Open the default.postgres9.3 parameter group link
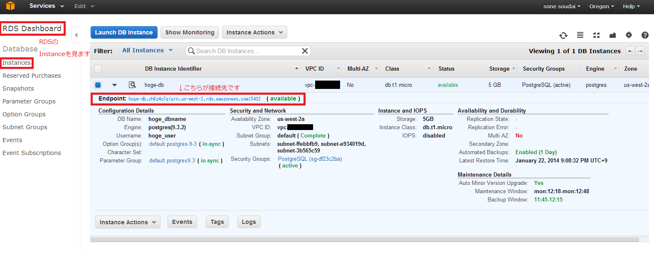This screenshot has width=654, height=253. click(x=172, y=160)
